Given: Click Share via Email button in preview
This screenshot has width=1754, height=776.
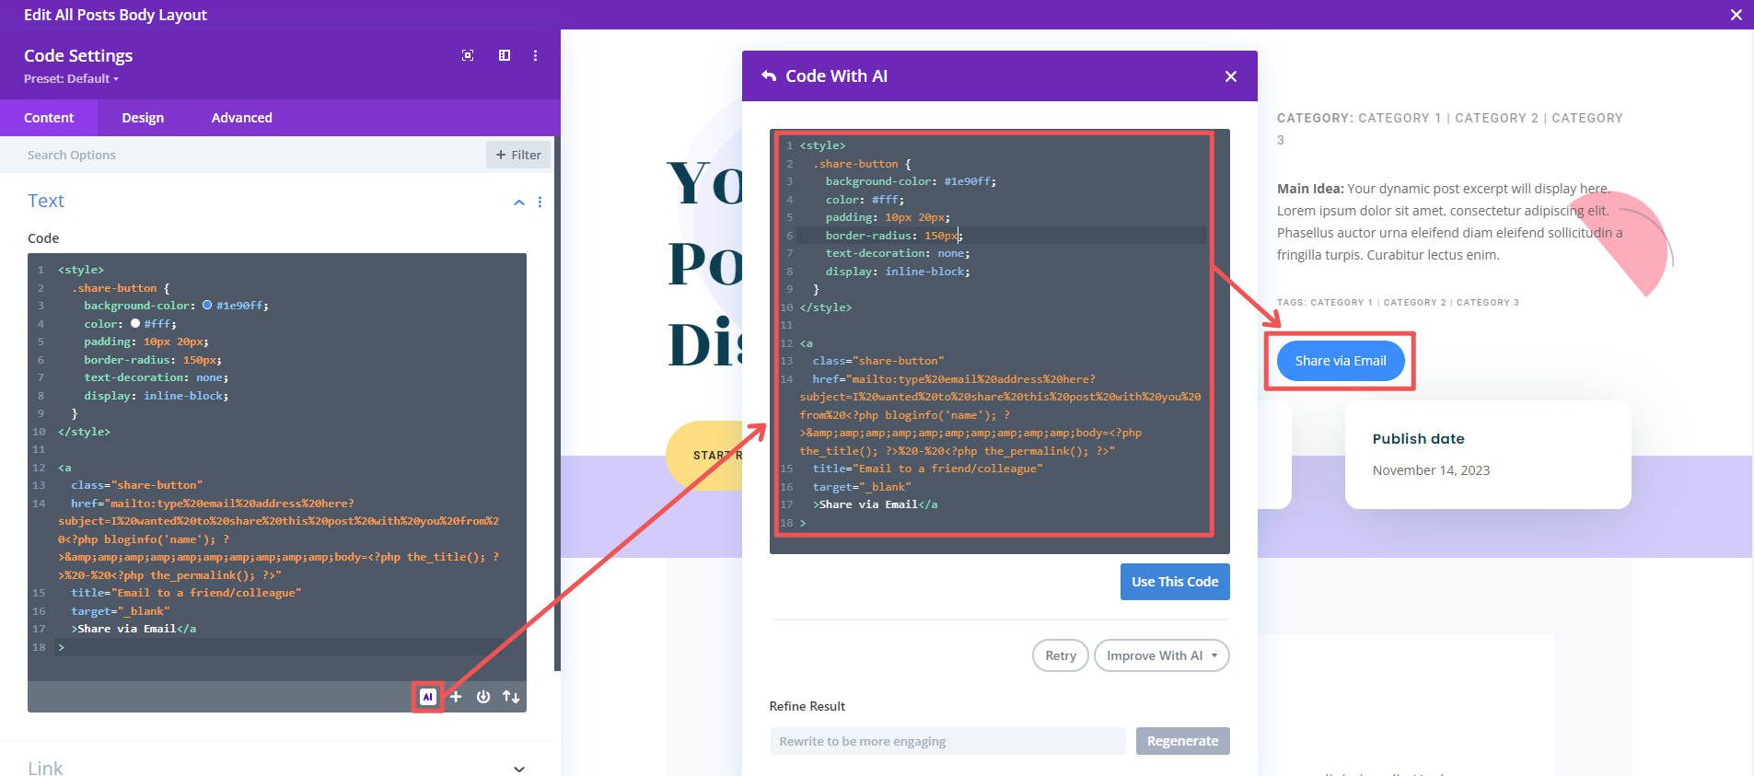Looking at the screenshot, I should click(1340, 361).
